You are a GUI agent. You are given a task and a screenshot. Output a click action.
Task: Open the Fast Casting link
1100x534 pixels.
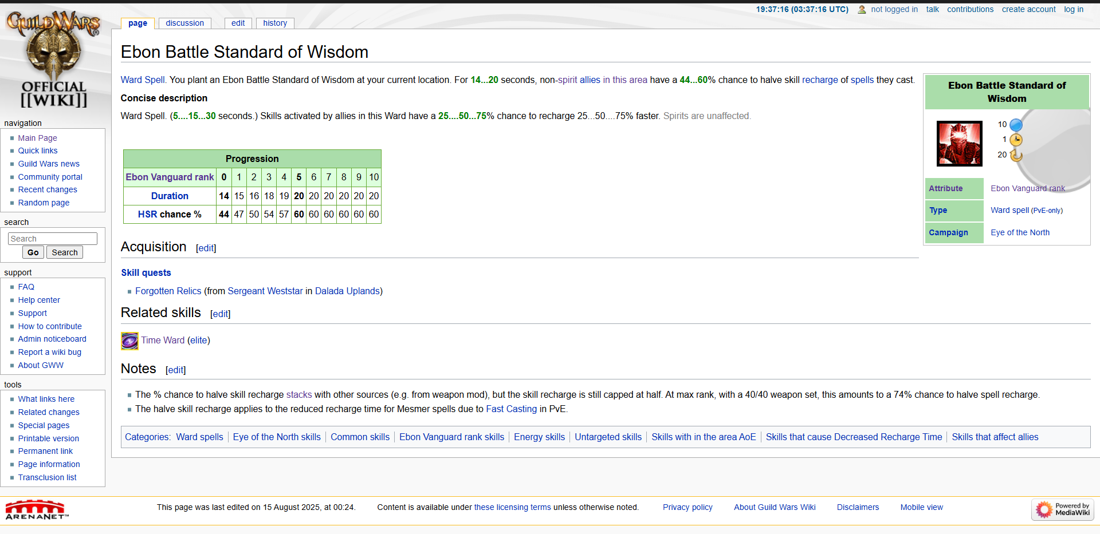tap(512, 409)
